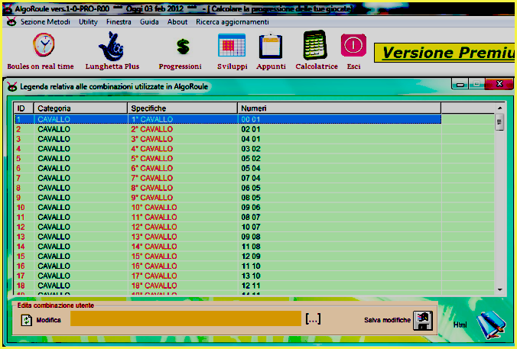Open the Appunti clipboard icon
The width and height of the screenshot is (517, 349).
point(271,46)
